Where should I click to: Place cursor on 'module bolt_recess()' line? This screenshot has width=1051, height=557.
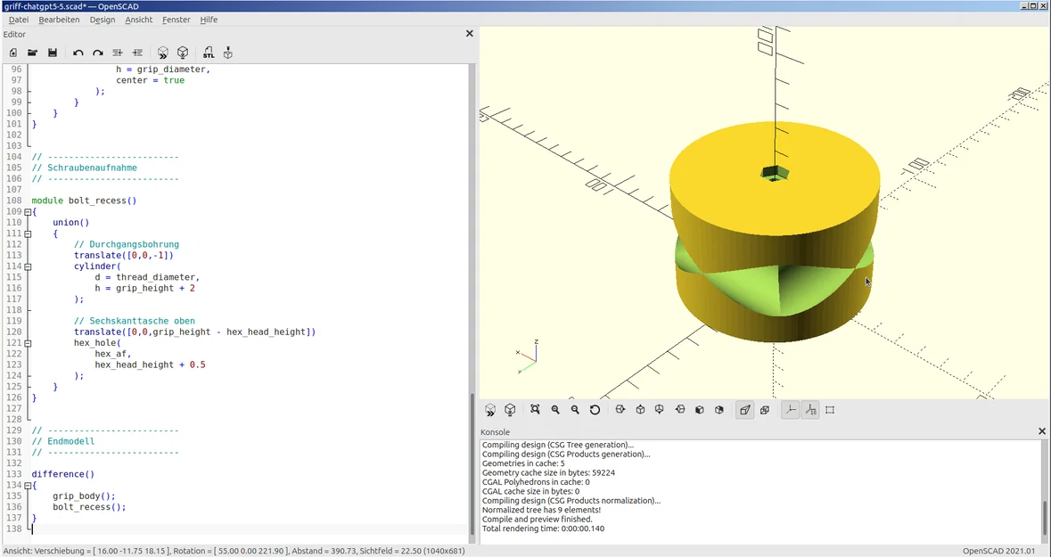(84, 201)
